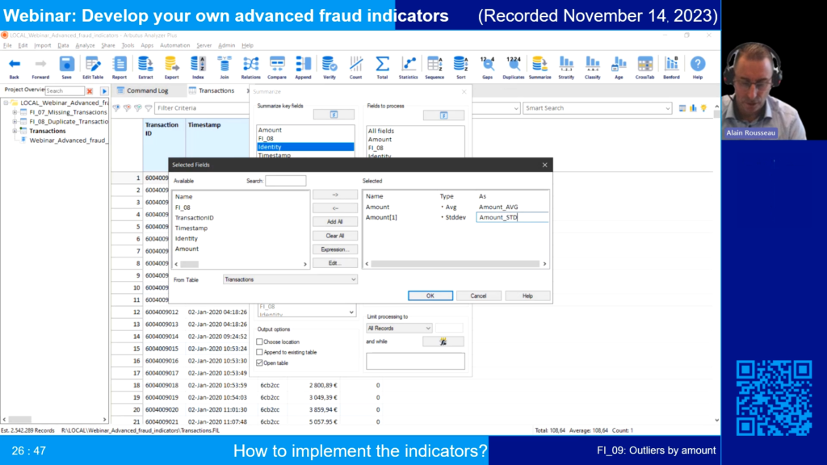Expand the Transactions tree node
The height and width of the screenshot is (465, 827).
coord(15,131)
